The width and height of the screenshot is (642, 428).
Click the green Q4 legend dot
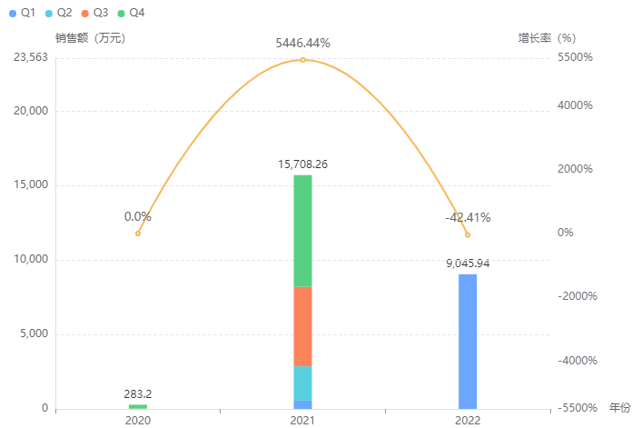click(x=123, y=14)
